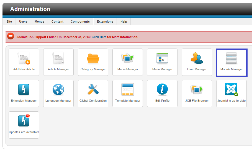Click the Joomla! 2.5 Support Ended text
This screenshot has height=153, width=252.
(53, 37)
